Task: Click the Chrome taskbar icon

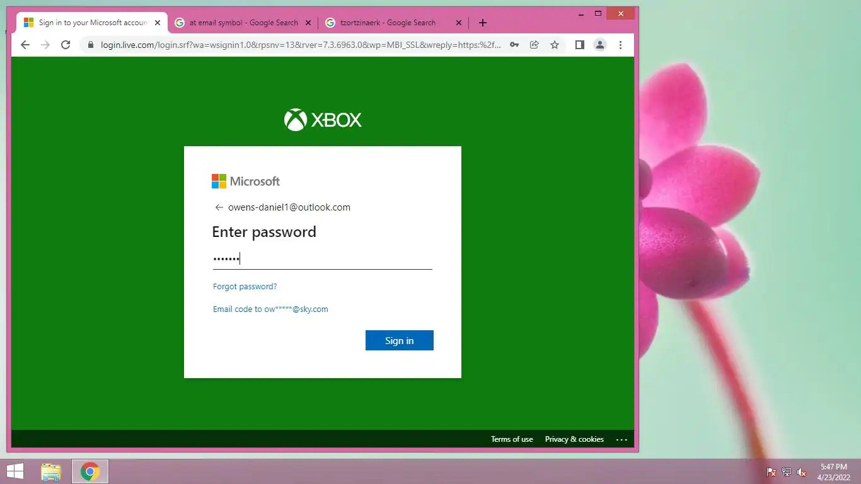Action: 90,471
